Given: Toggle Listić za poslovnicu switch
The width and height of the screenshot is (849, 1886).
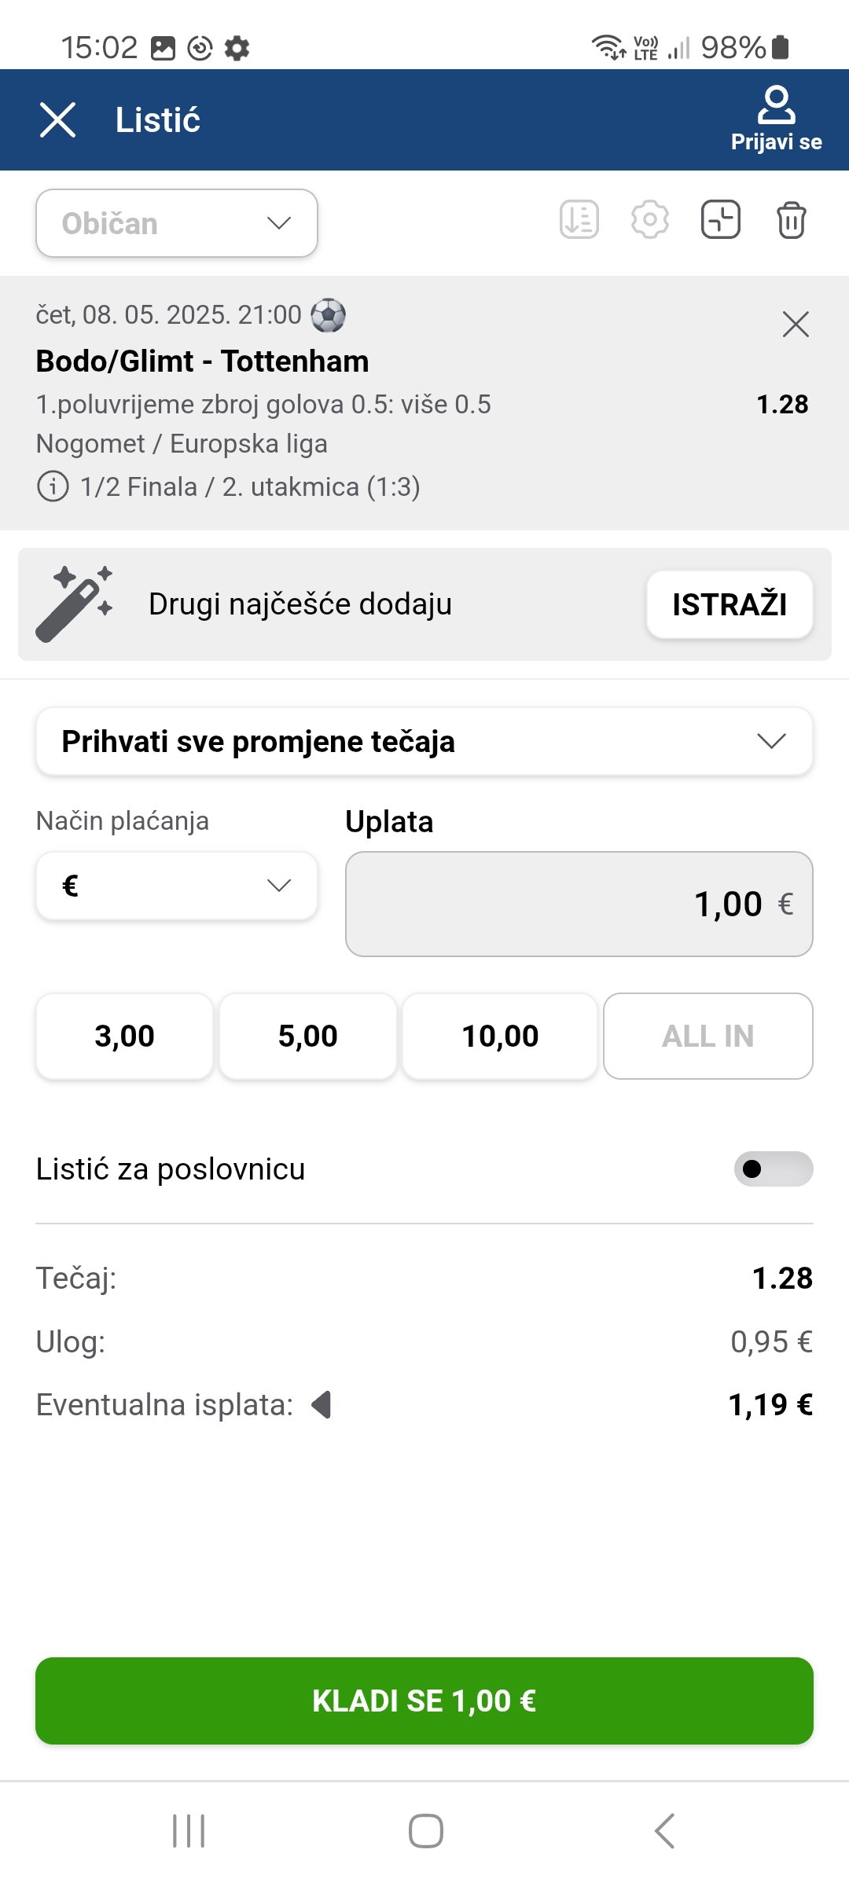Looking at the screenshot, I should tap(773, 1169).
